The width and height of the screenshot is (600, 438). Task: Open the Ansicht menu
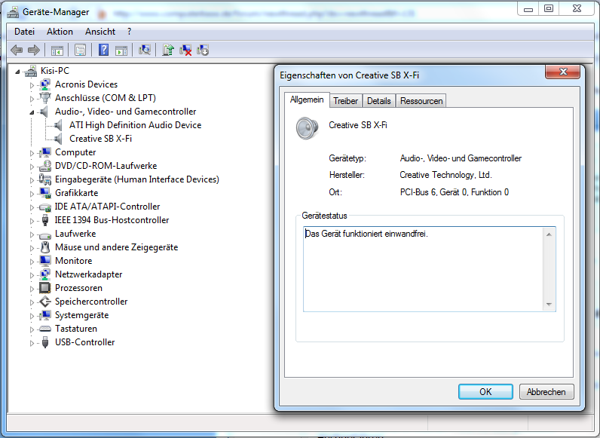click(x=99, y=32)
